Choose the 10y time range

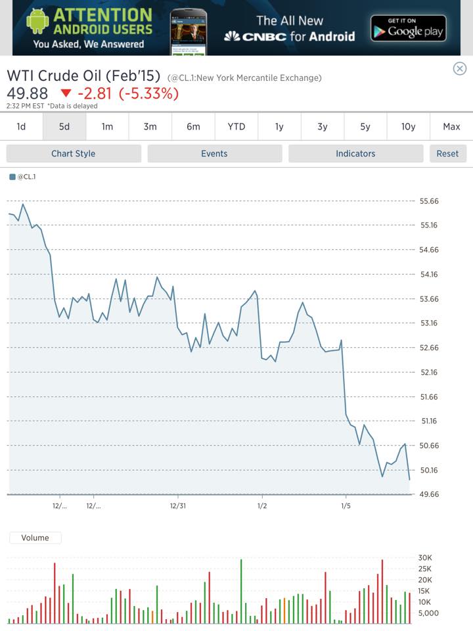[x=409, y=126]
